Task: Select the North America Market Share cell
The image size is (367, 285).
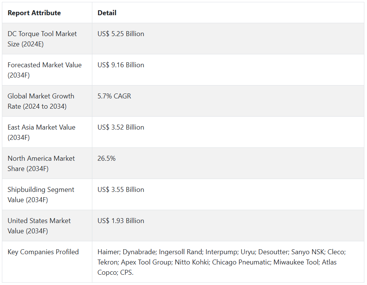Action: [x=41, y=163]
